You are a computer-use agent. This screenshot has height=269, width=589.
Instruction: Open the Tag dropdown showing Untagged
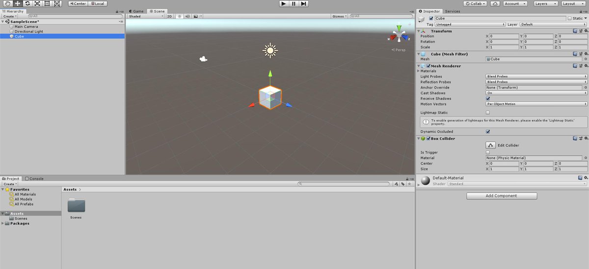tap(470, 24)
